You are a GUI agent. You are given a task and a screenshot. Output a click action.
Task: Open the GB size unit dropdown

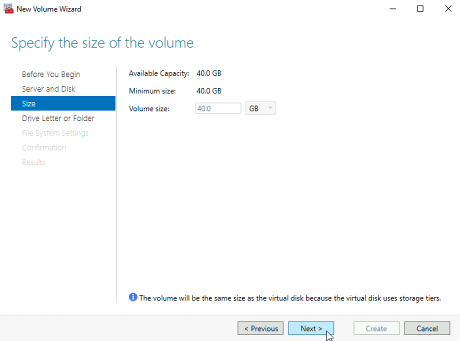point(260,108)
